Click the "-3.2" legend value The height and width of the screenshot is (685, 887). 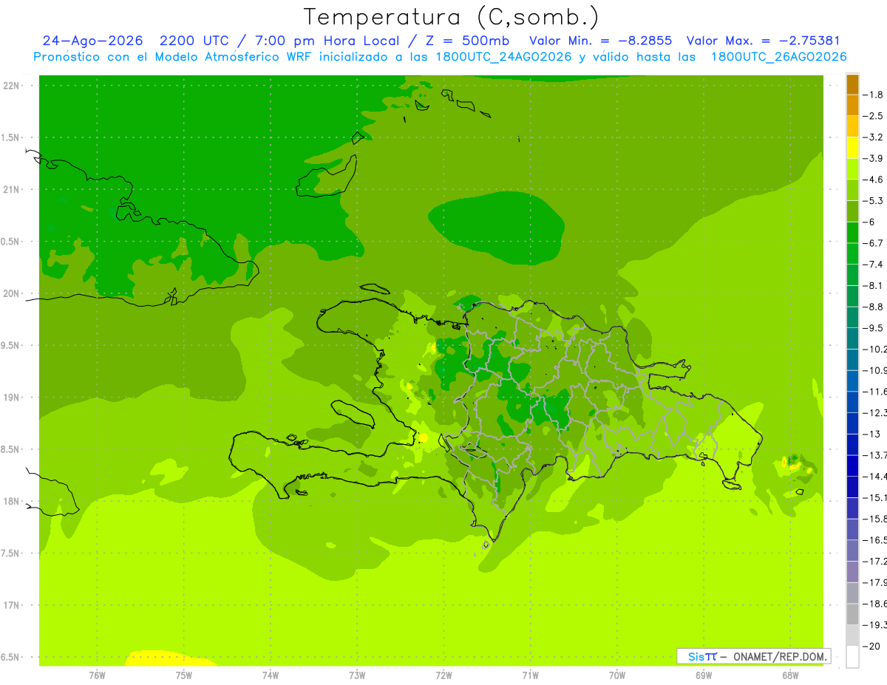[873, 137]
